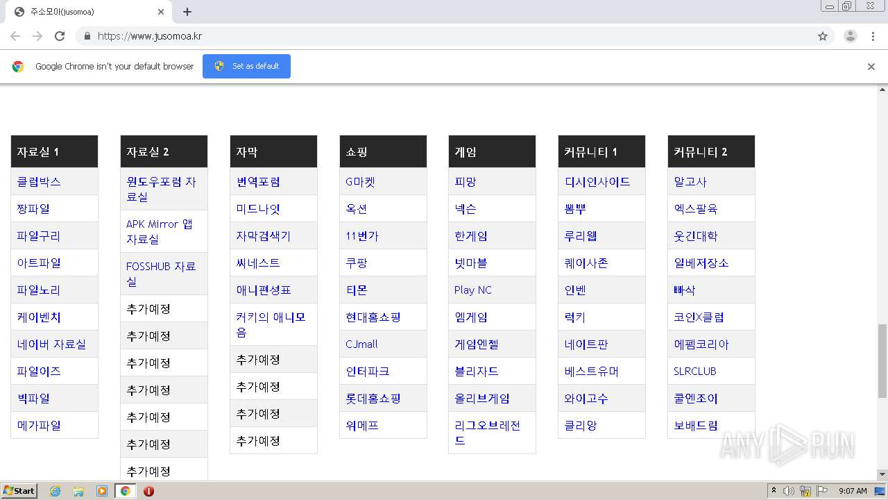Open the red stop-sign taskbar icon
888x500 pixels.
(x=148, y=491)
